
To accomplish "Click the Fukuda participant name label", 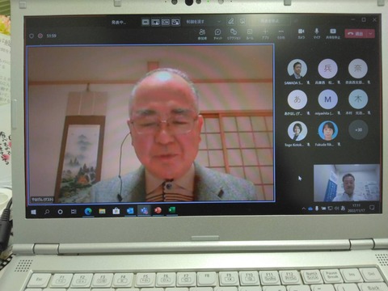I will [x=324, y=145].
